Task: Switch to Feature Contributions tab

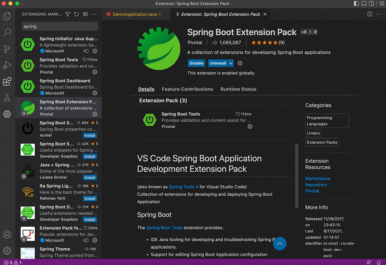Action: pos(187,89)
